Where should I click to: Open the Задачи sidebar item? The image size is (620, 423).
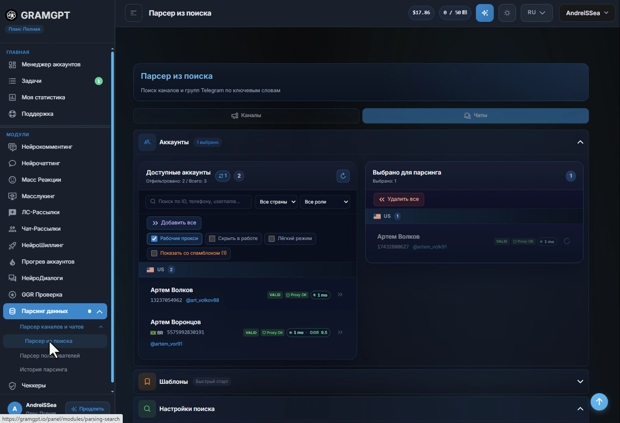[55, 81]
